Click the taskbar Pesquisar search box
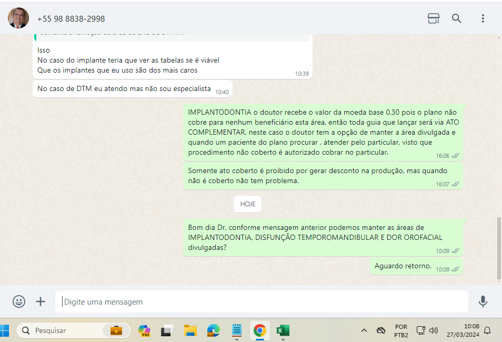The height and width of the screenshot is (342, 502). click(x=74, y=330)
